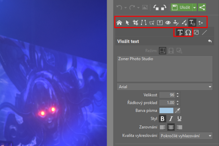
Task: Expand the Uložit save options arrow
Action: coord(195,8)
